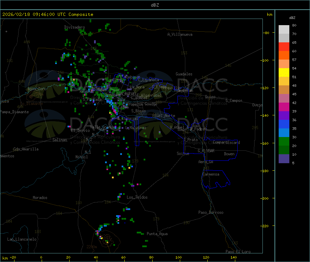Click the Paso_El_Loro map label

pos(238,252)
